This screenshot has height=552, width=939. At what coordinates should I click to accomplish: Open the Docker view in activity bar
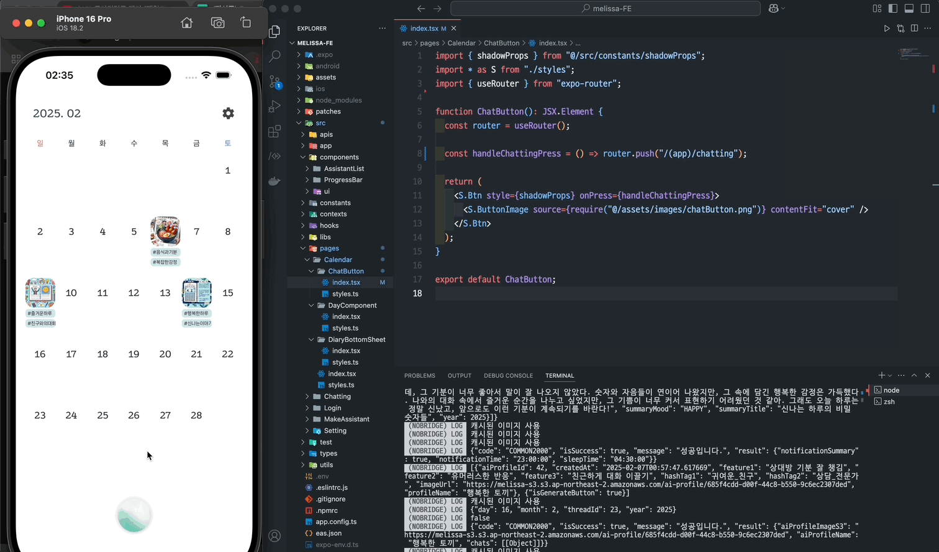pyautogui.click(x=274, y=182)
